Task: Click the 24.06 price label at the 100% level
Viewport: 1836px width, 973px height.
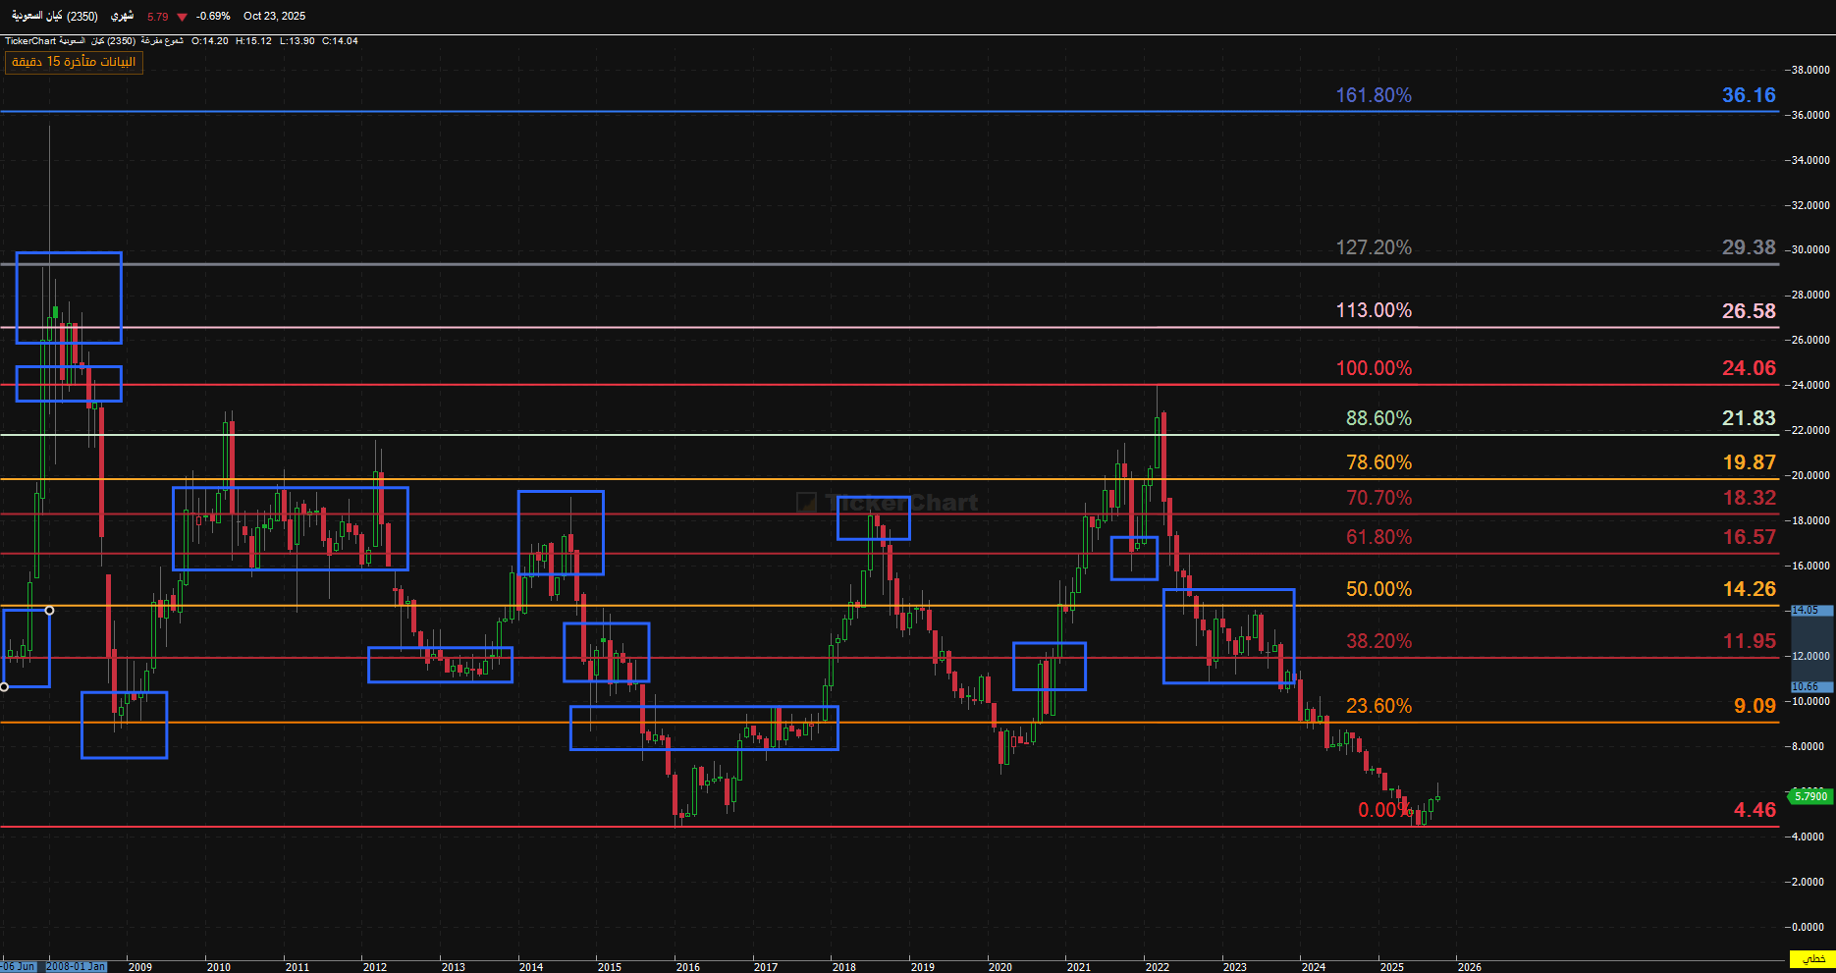Action: (x=1748, y=368)
